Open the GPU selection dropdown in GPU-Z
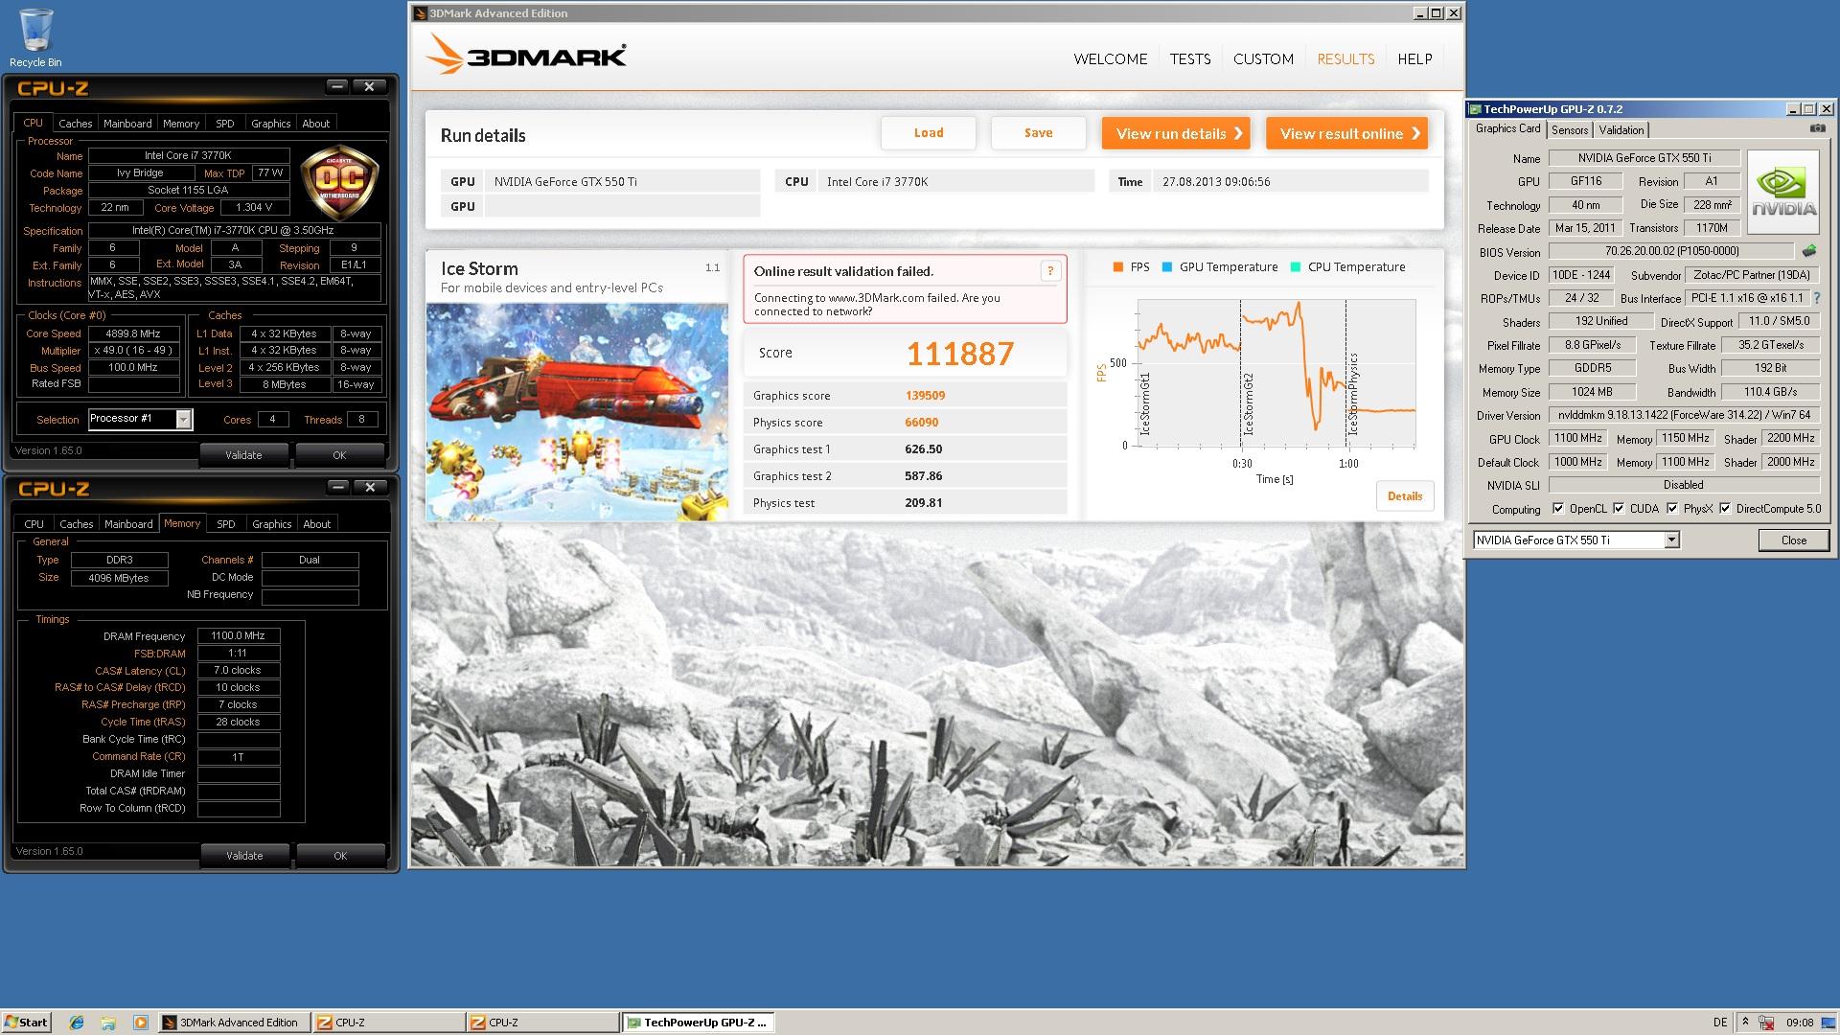Screen dimensions: 1840x1035 click(1671, 540)
